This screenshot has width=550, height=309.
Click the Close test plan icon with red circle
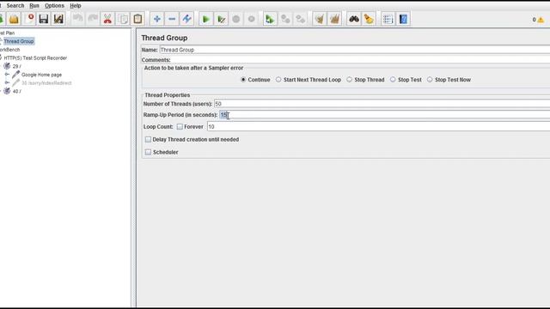tap(30, 19)
